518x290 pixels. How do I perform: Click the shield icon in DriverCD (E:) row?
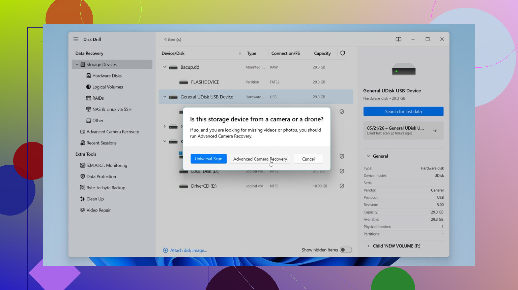[342, 186]
